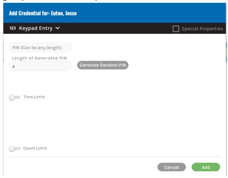Click the Time Limit label text
This screenshot has height=178, width=228.
coord(34,97)
